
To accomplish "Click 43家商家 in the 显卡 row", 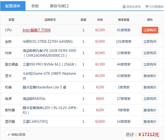I will (124, 76).
